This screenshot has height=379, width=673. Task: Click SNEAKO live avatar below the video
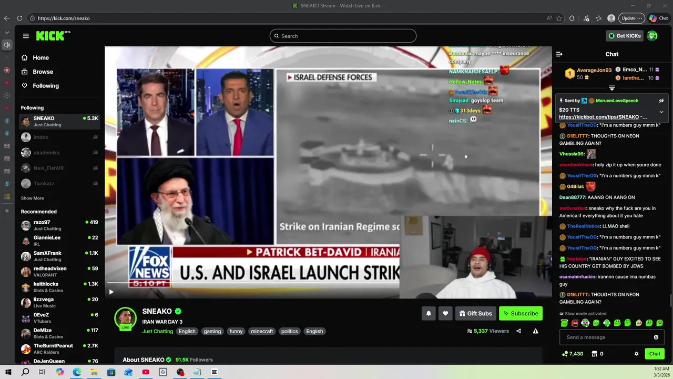tap(126, 318)
